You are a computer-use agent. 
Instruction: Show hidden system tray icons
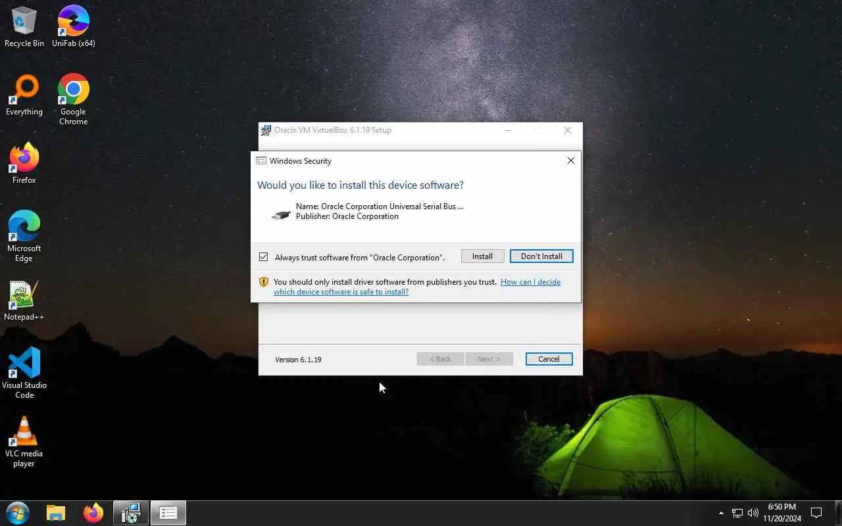click(721, 513)
